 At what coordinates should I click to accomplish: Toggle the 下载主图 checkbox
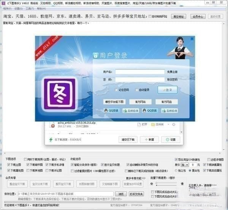click(9, 165)
